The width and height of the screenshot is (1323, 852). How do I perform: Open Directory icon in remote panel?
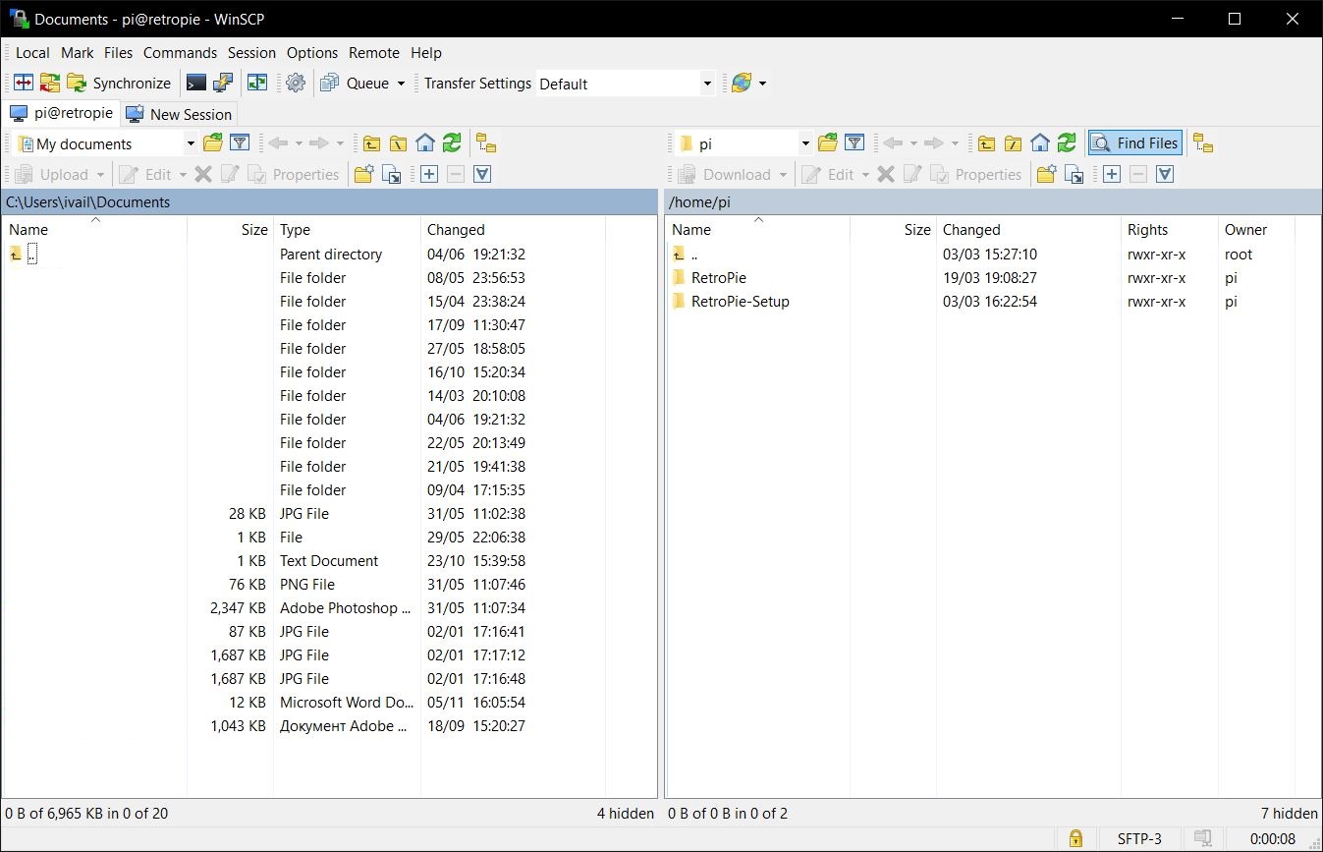pos(828,143)
